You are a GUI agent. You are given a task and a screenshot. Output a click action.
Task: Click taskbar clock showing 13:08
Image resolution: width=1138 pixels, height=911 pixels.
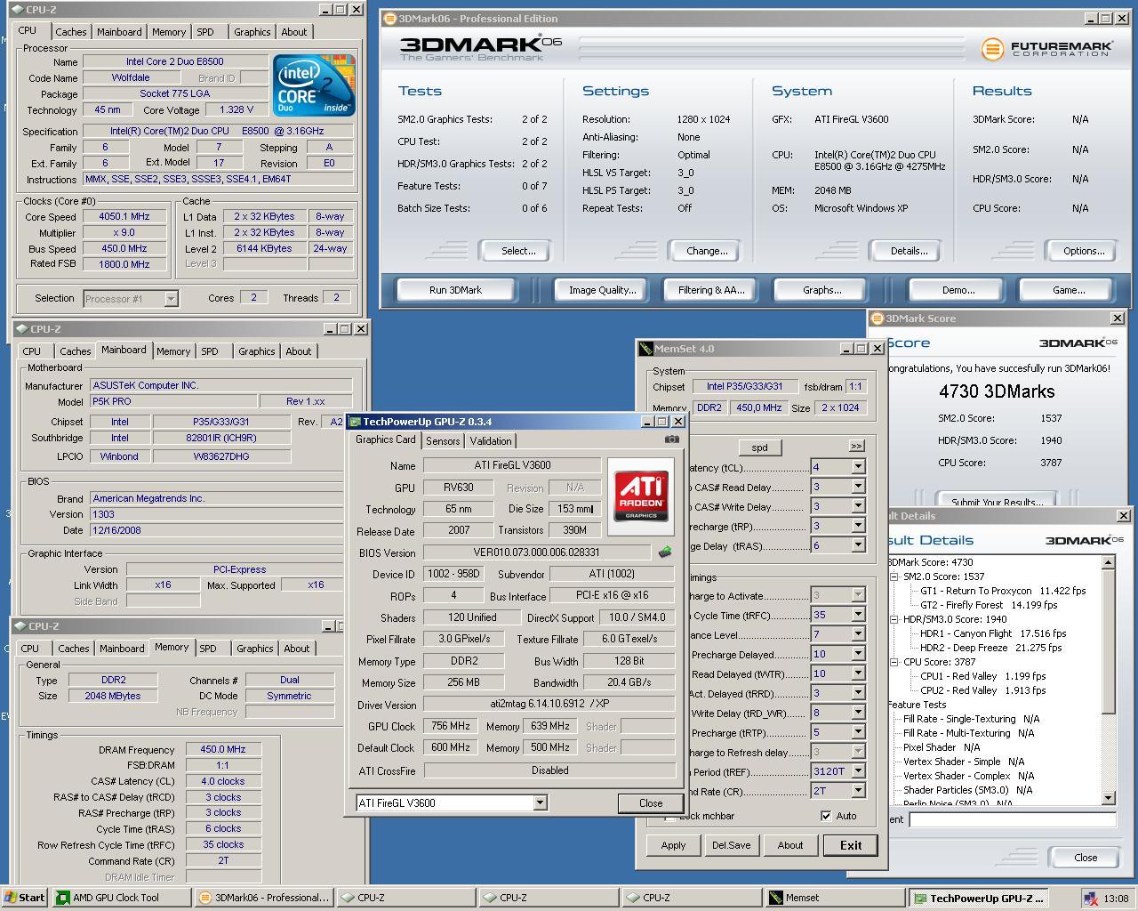[1116, 899]
